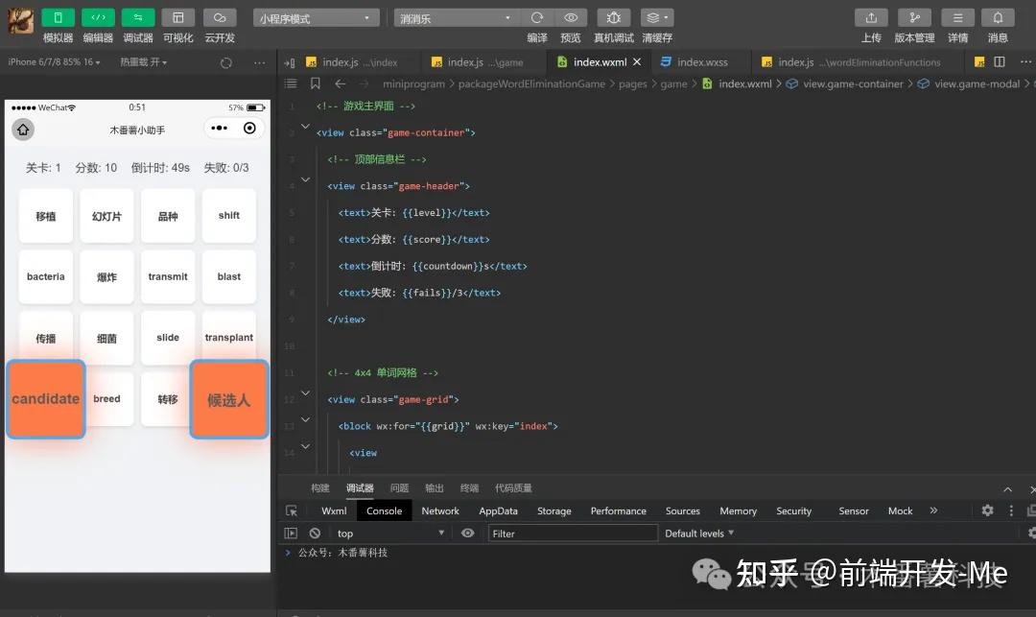Image resolution: width=1036 pixels, height=617 pixels.
Task: Click the Clear cache (清缓存) icon
Action: [x=657, y=18]
